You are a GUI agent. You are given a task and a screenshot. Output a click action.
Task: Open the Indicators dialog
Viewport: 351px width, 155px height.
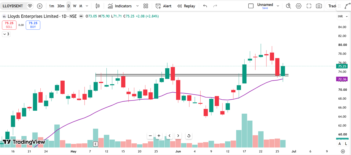(x=120, y=6)
